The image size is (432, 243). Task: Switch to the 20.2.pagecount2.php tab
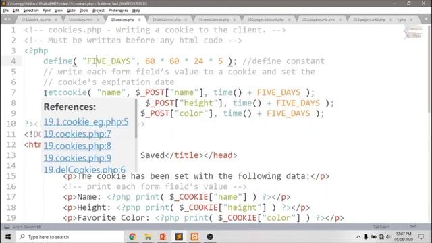tap(369, 20)
